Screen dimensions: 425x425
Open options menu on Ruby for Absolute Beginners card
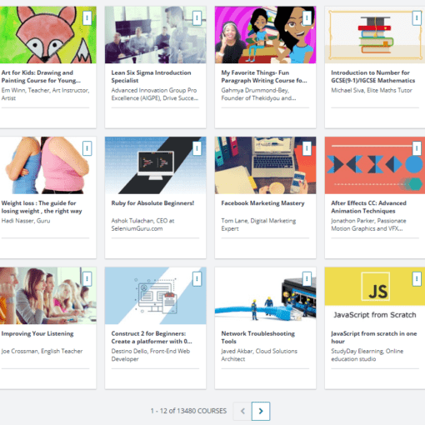click(197, 148)
